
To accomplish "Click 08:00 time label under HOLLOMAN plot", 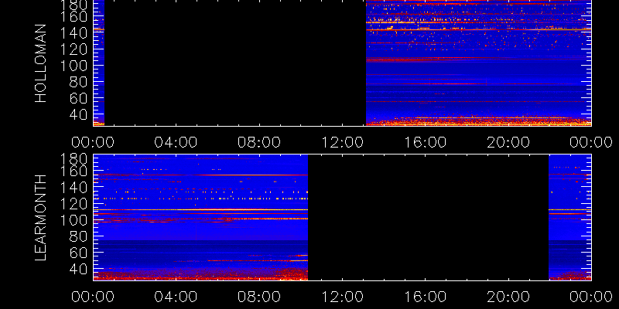I will coord(259,142).
